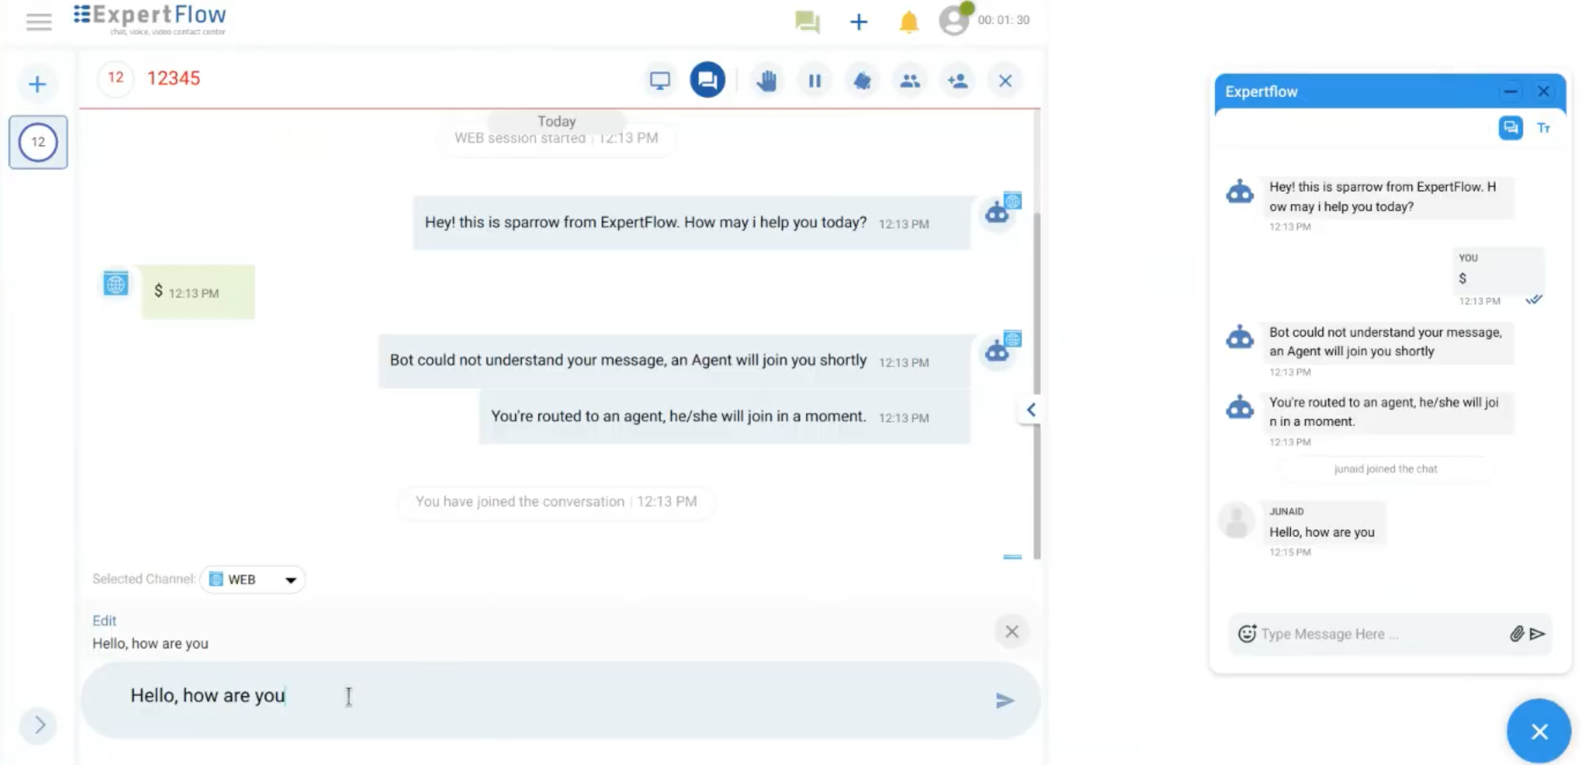Change font size using the Tt icon
The height and width of the screenshot is (765, 1582).
[1545, 127]
